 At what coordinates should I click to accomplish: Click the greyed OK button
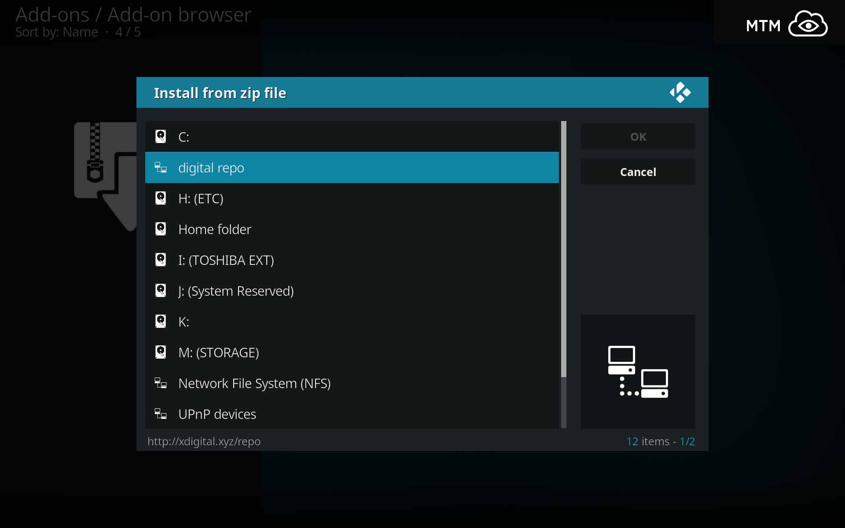[x=638, y=136]
